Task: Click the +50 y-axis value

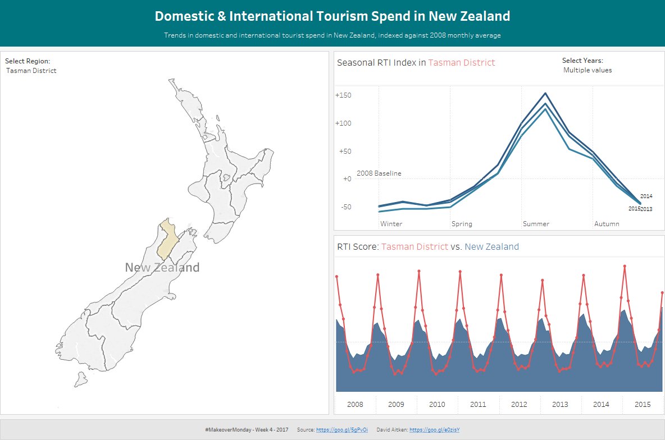Action: [345, 152]
